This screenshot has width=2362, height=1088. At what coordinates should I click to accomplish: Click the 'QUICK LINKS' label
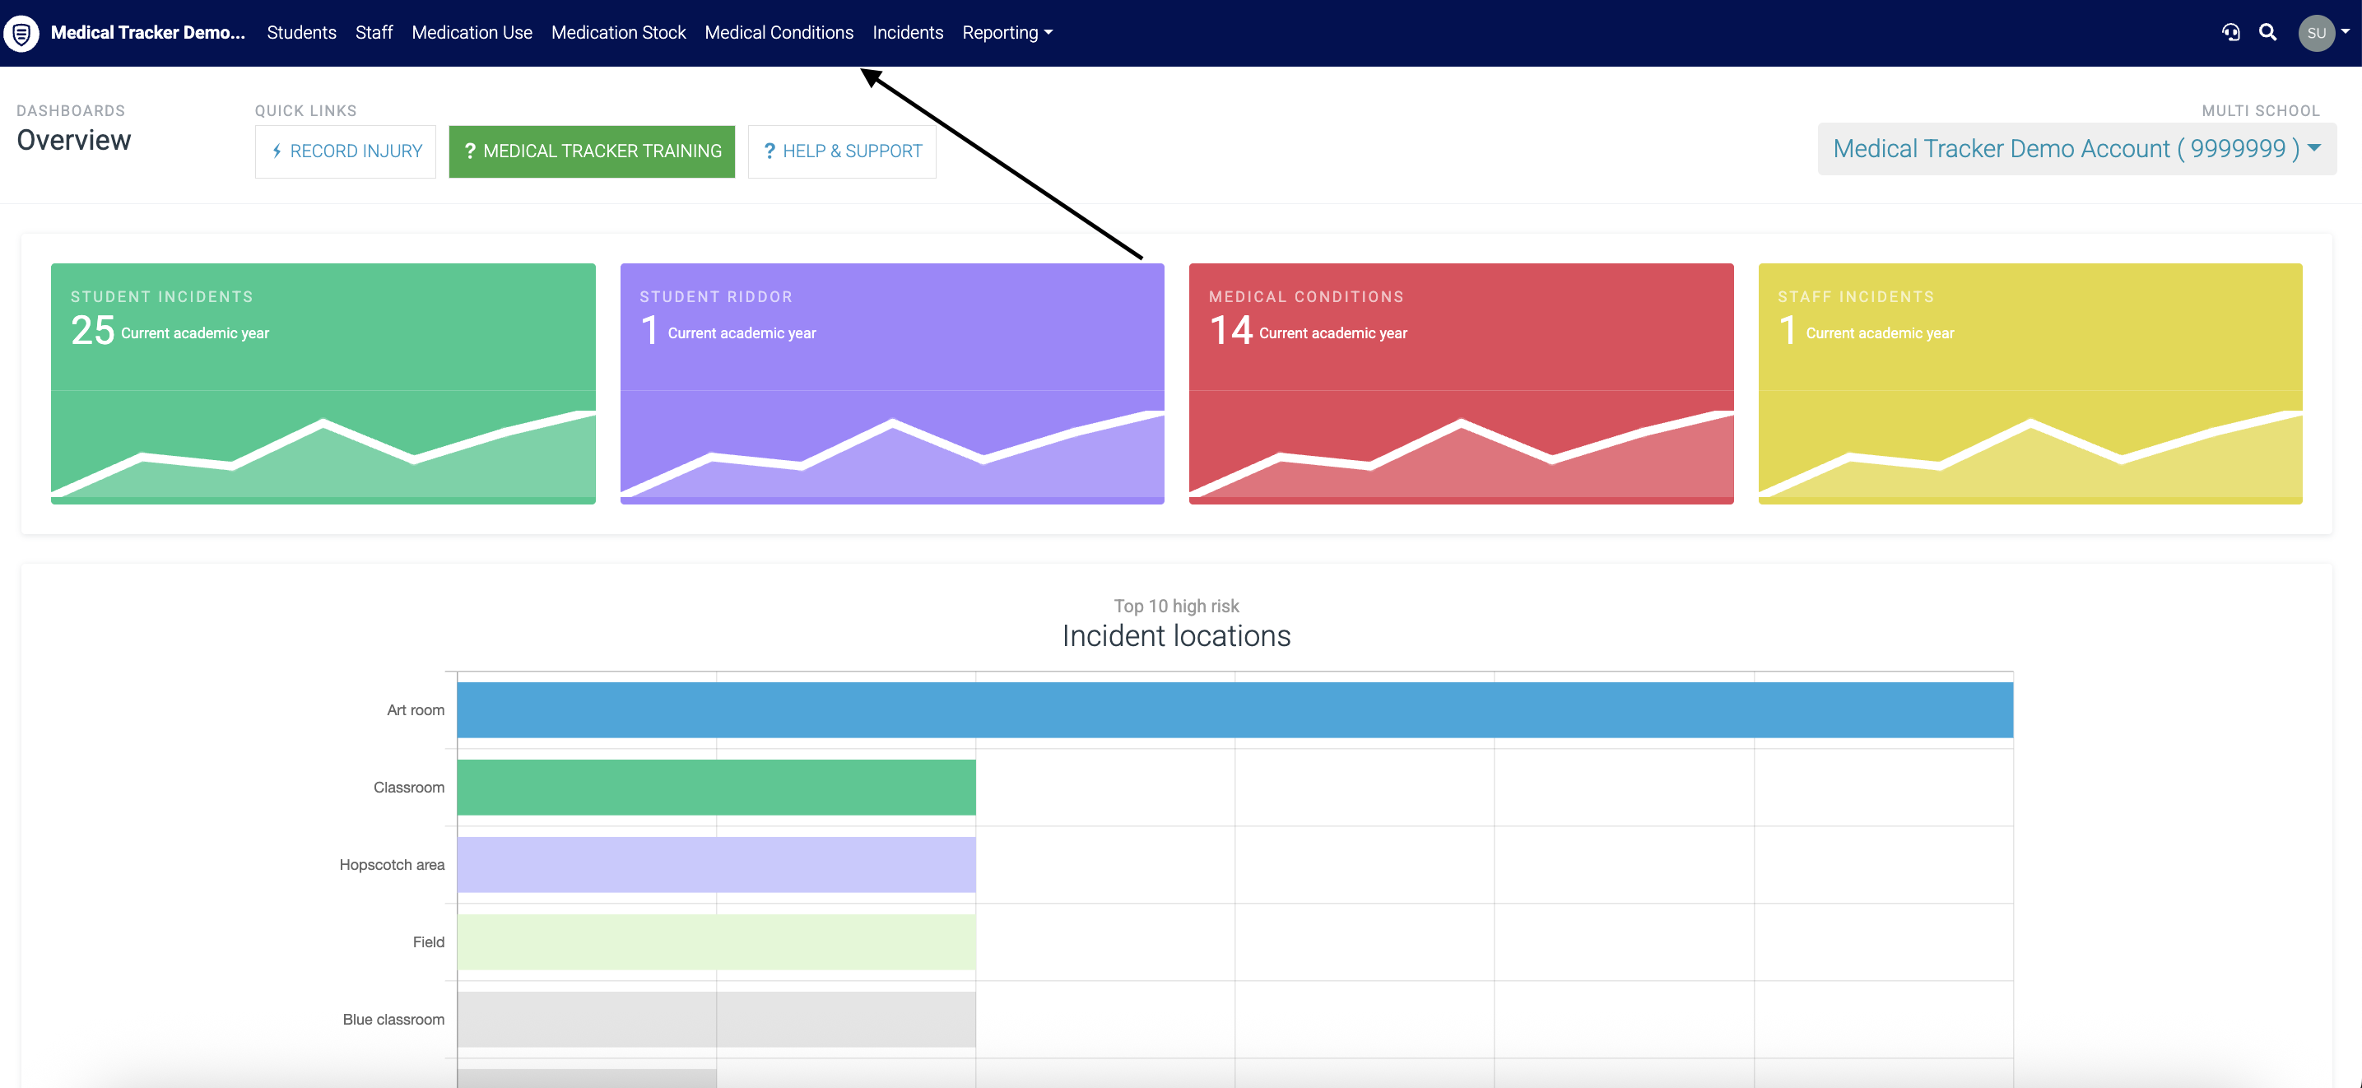tap(306, 111)
